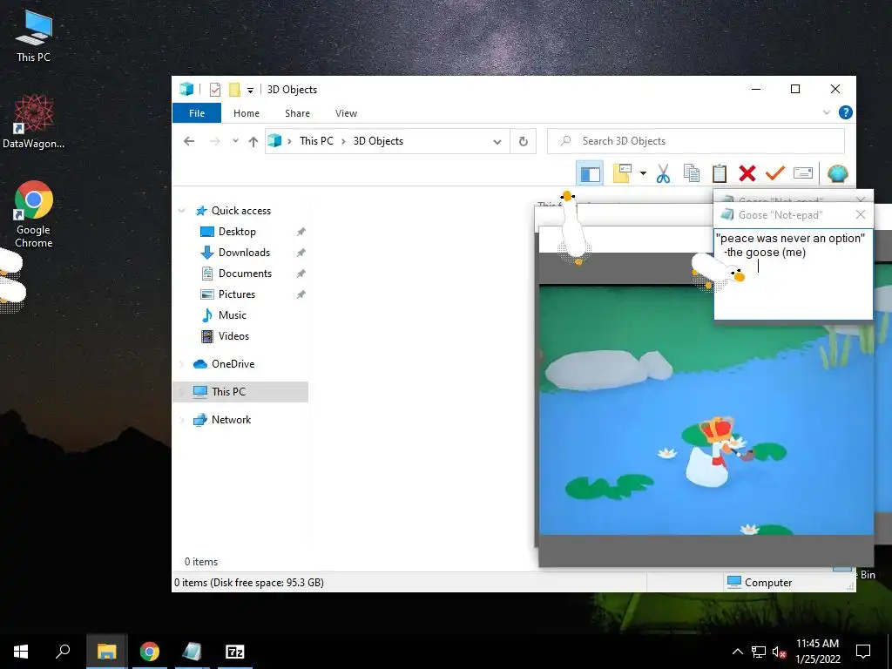Click the orange checkmark Properties icon

tap(774, 173)
